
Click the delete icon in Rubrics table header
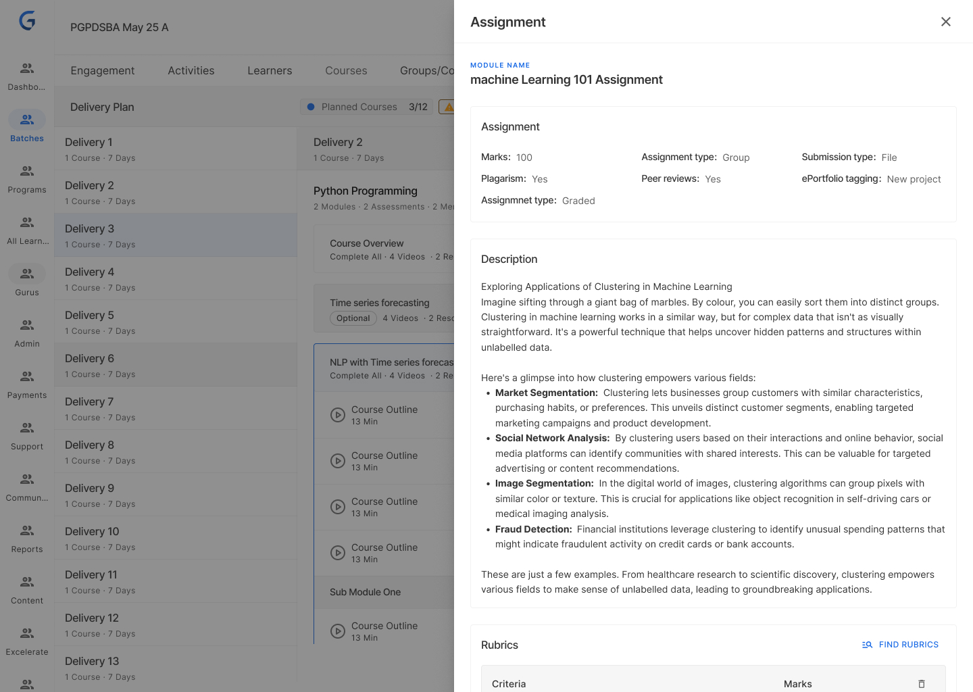point(921,684)
